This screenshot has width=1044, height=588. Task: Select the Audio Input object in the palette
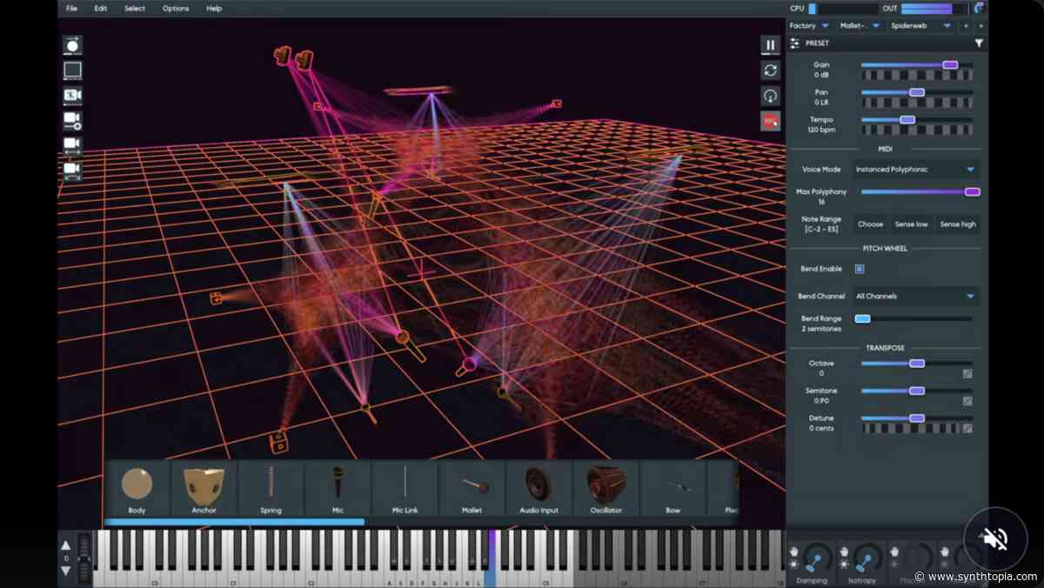(539, 489)
